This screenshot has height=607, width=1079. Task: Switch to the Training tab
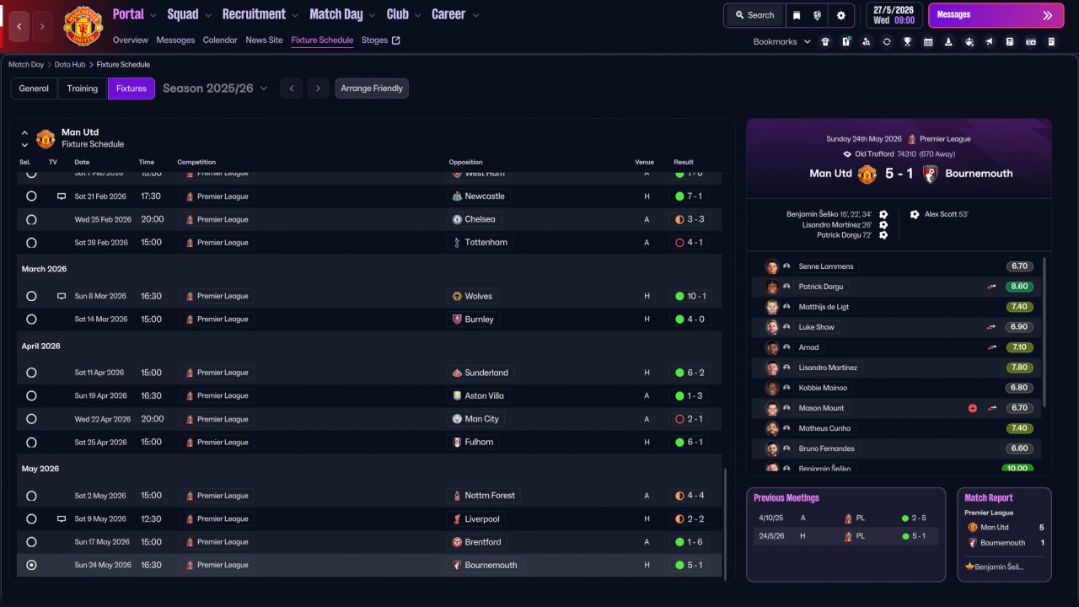(83, 89)
